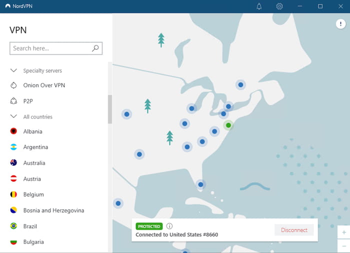Screen dimensions: 350x253
Task: Collapse the All countries section
Action: [13, 116]
